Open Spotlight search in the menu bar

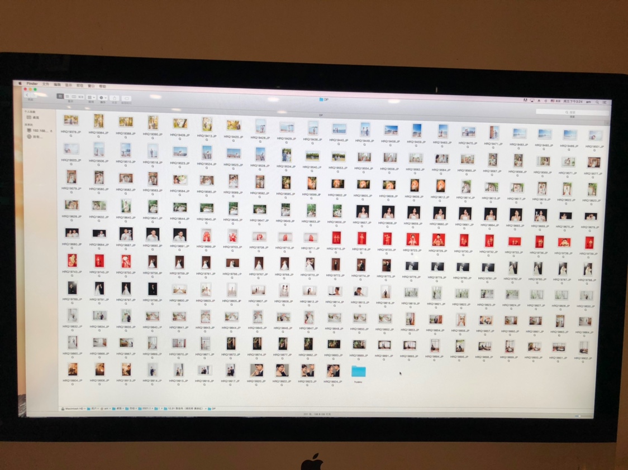[x=597, y=102]
